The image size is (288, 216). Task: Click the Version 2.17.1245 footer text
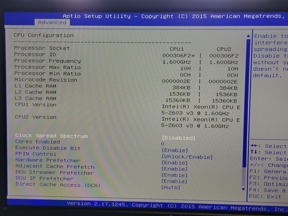(97, 204)
